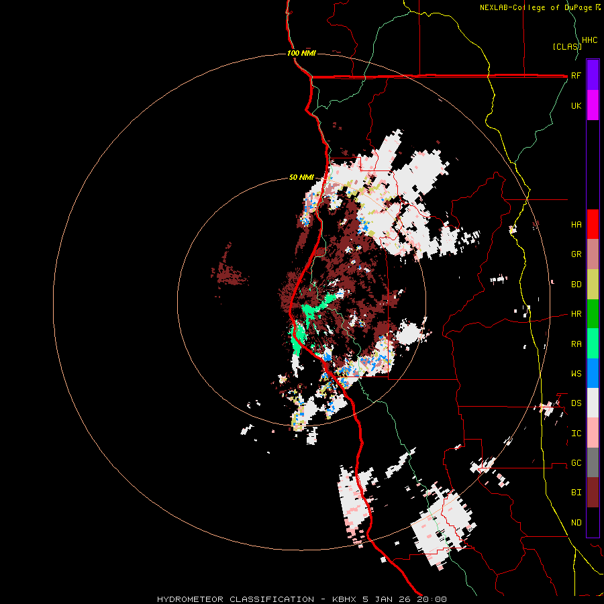Select the GC legend label
This screenshot has height=604, width=604.
tap(576, 463)
